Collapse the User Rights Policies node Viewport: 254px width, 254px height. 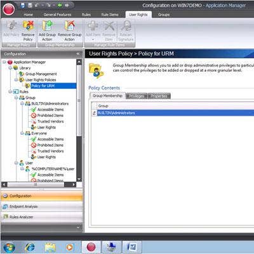click(x=16, y=80)
